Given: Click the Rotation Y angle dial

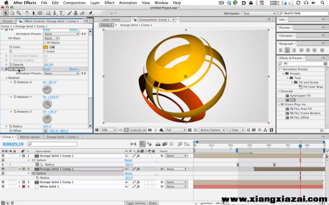Looking at the screenshot, I should point(47,104).
